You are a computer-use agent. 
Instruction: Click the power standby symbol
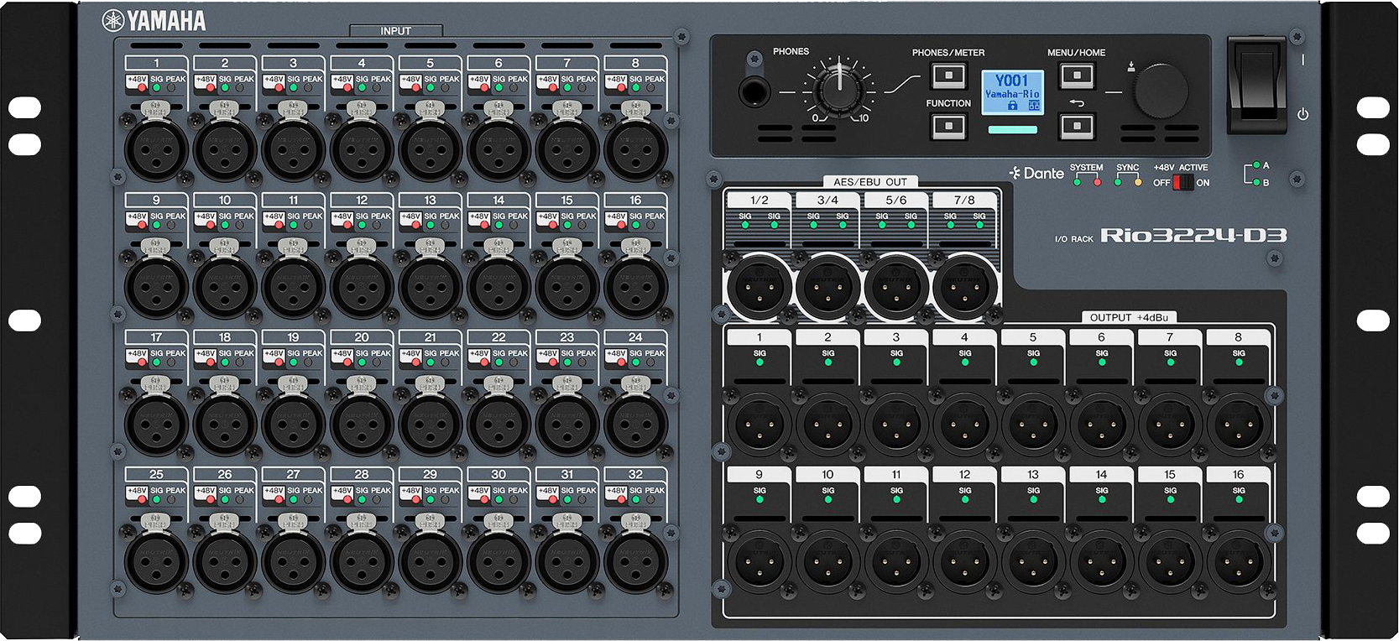pos(1302,114)
